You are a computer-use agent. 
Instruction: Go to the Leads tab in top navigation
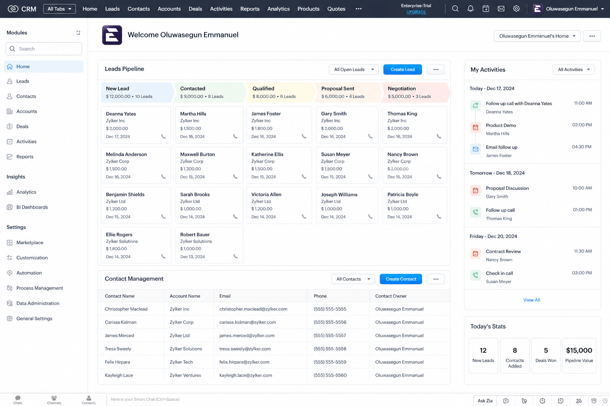coord(112,9)
